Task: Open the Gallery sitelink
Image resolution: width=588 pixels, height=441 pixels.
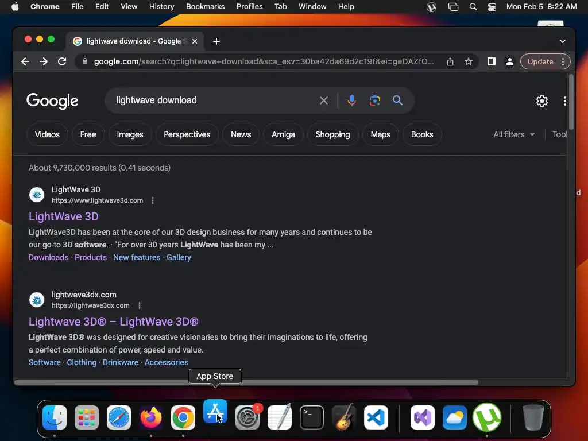Action: click(179, 258)
